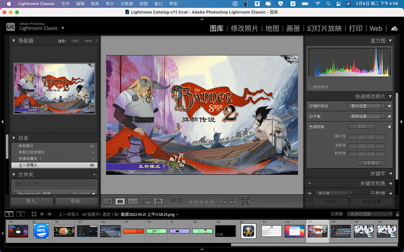Open the 白平衡 dropdown
The image size is (404, 252).
coord(367,116)
